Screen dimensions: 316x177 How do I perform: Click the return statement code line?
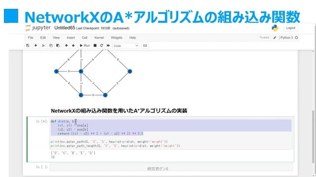point(100,133)
